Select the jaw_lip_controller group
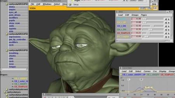Image resolution: width=175 pixels, height=98 pixels. click(17, 40)
